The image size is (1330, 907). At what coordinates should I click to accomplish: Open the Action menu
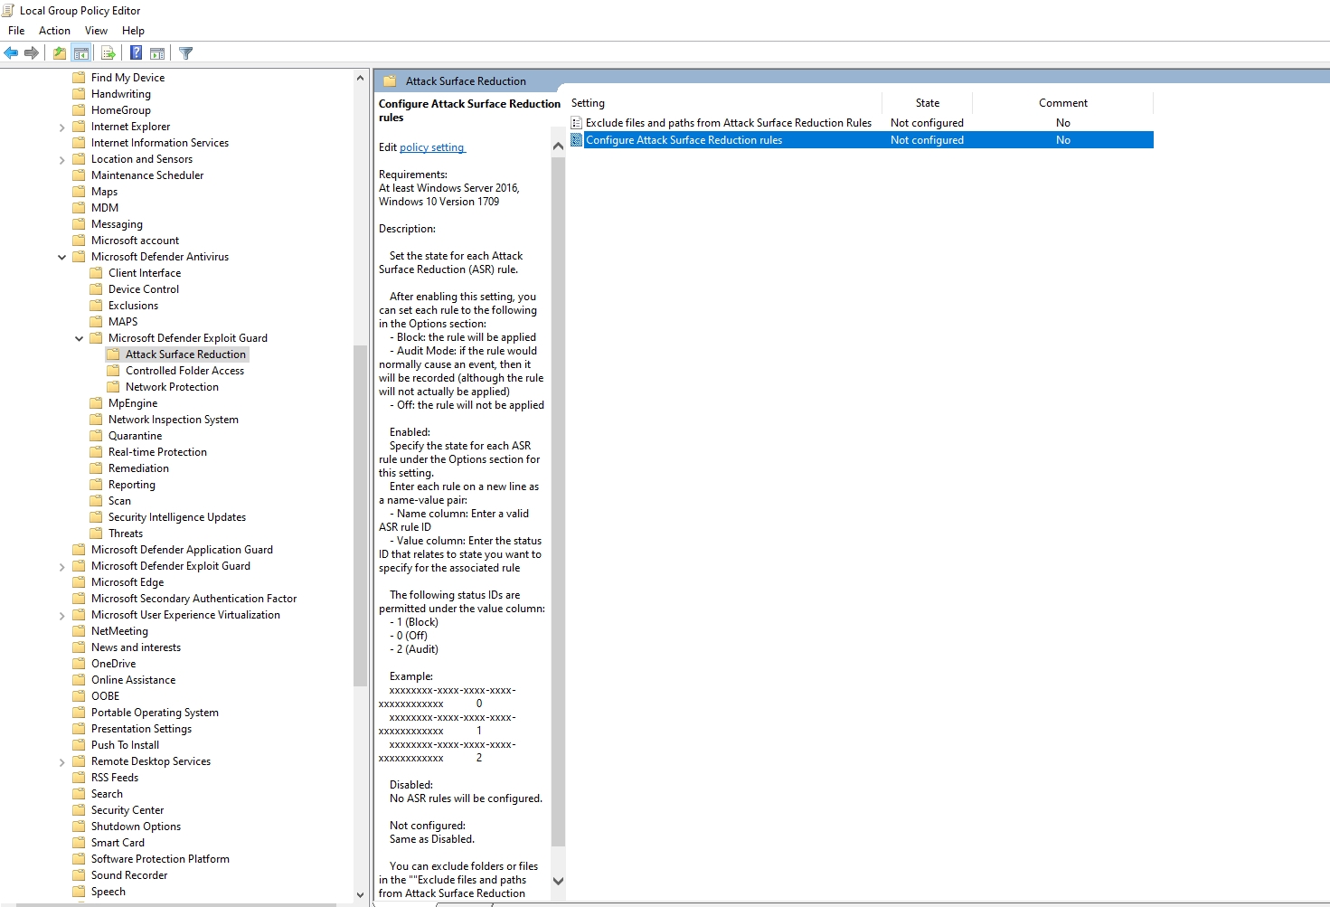tap(54, 31)
